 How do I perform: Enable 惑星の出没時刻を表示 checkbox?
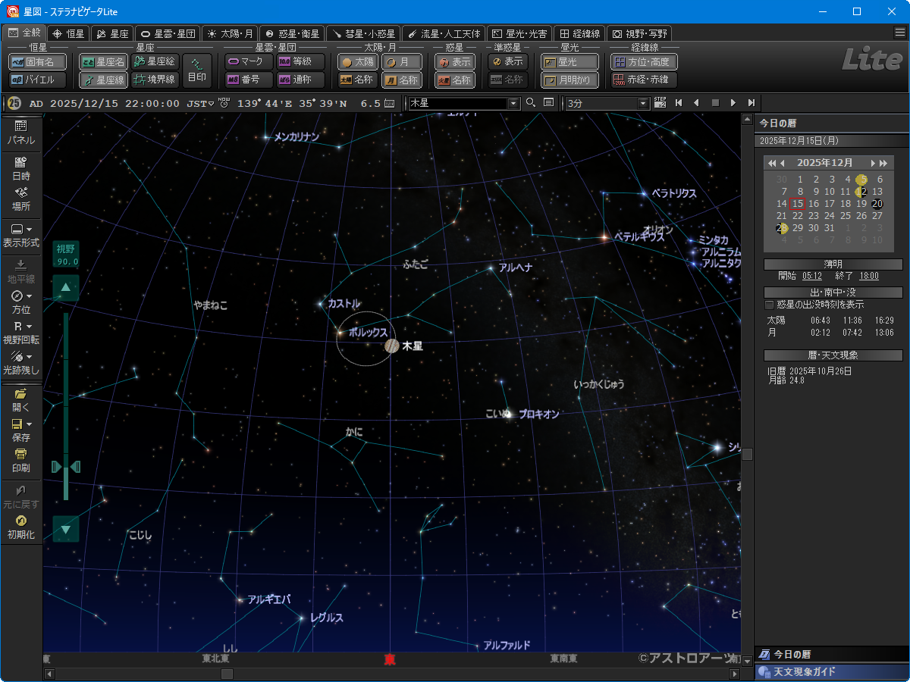[770, 305]
